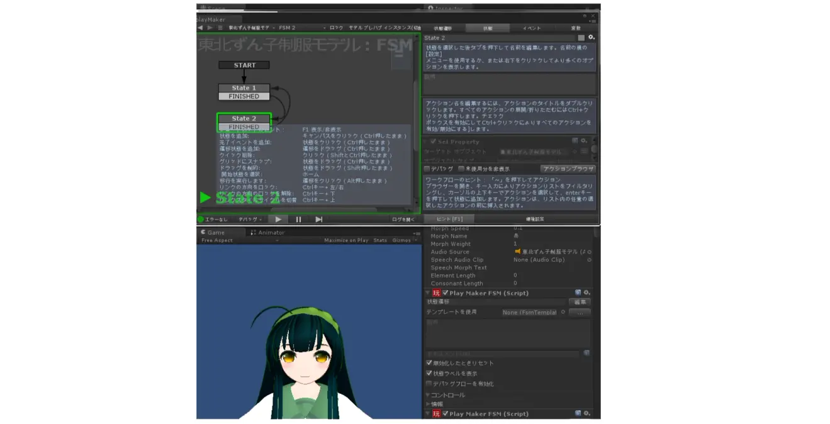This screenshot has width=830, height=424.
Task: Open the Gizmos dropdown arrow
Action: point(415,240)
